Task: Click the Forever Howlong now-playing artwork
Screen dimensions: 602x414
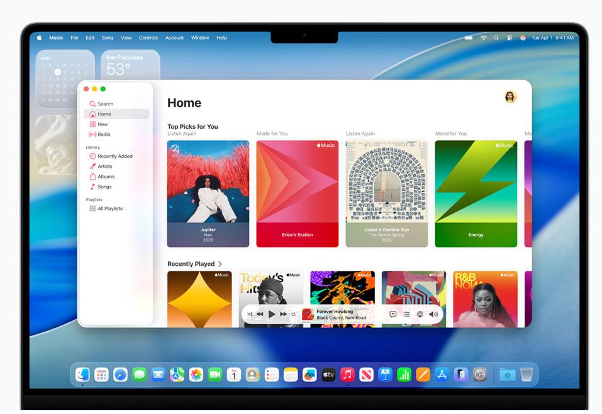Action: [x=308, y=314]
